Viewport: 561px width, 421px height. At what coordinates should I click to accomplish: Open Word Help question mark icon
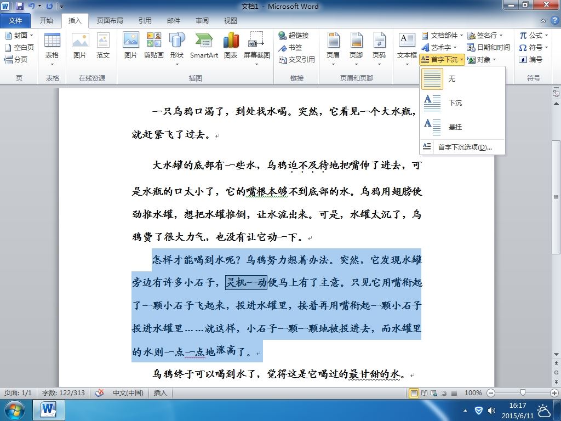point(555,20)
